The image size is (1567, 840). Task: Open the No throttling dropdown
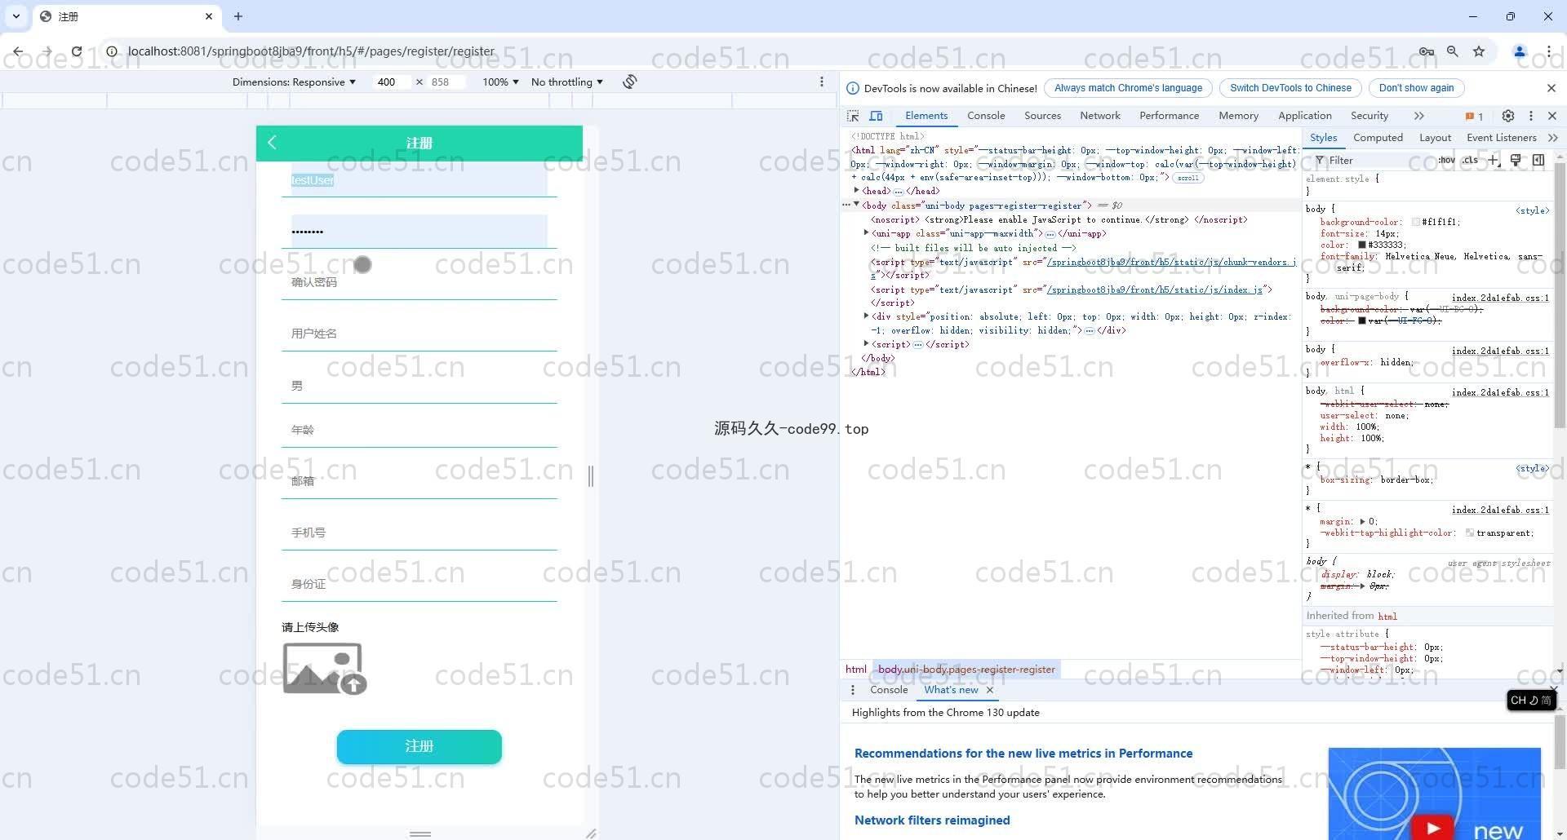pos(567,82)
